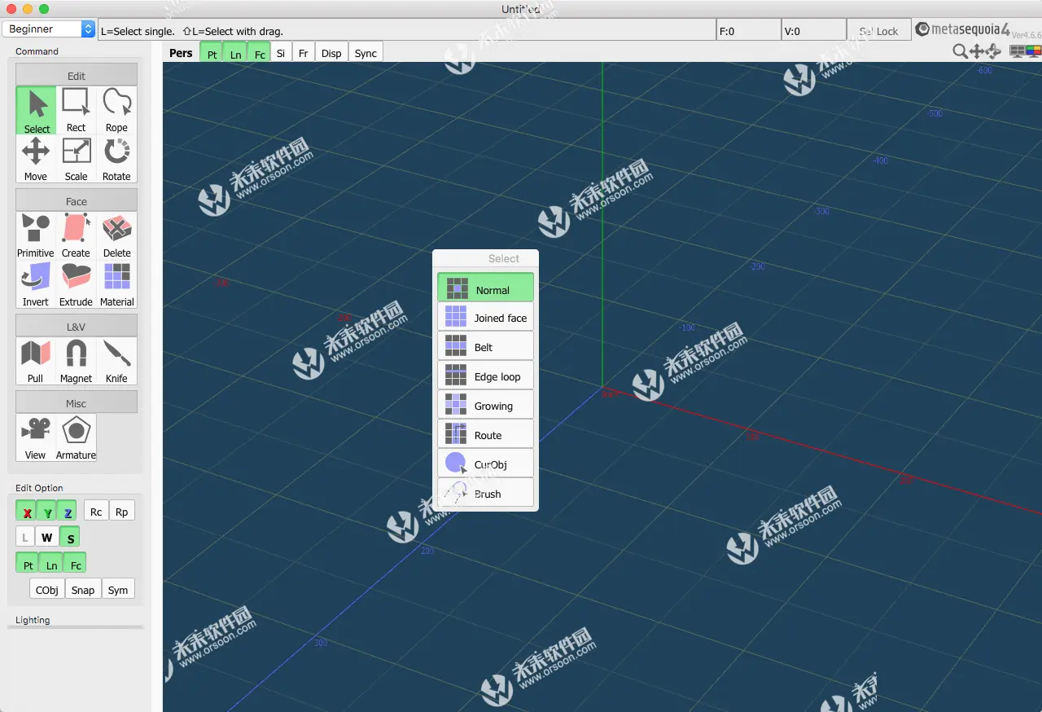This screenshot has width=1042, height=712.
Task: Activate the Scale command
Action: pos(77,159)
